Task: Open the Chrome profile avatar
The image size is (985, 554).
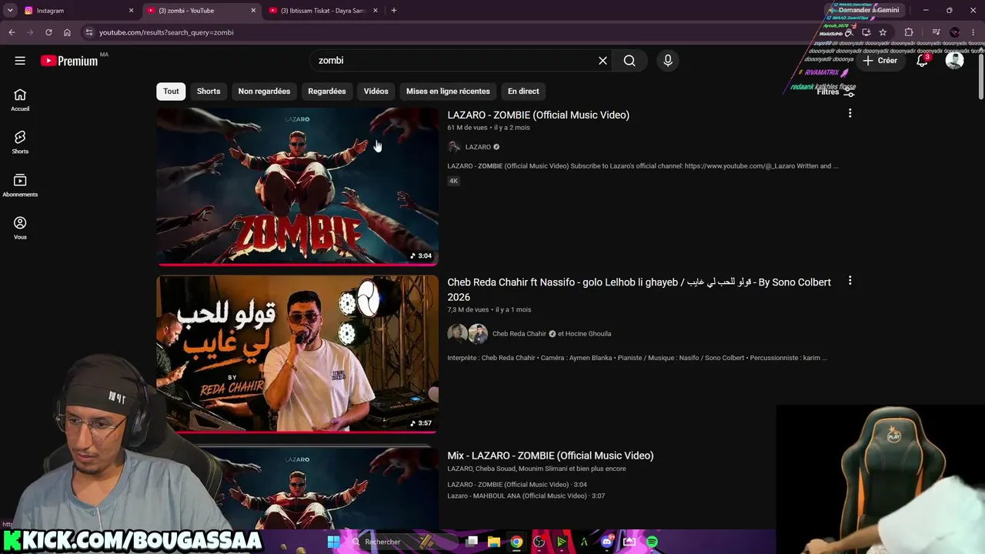Action: pos(955,32)
